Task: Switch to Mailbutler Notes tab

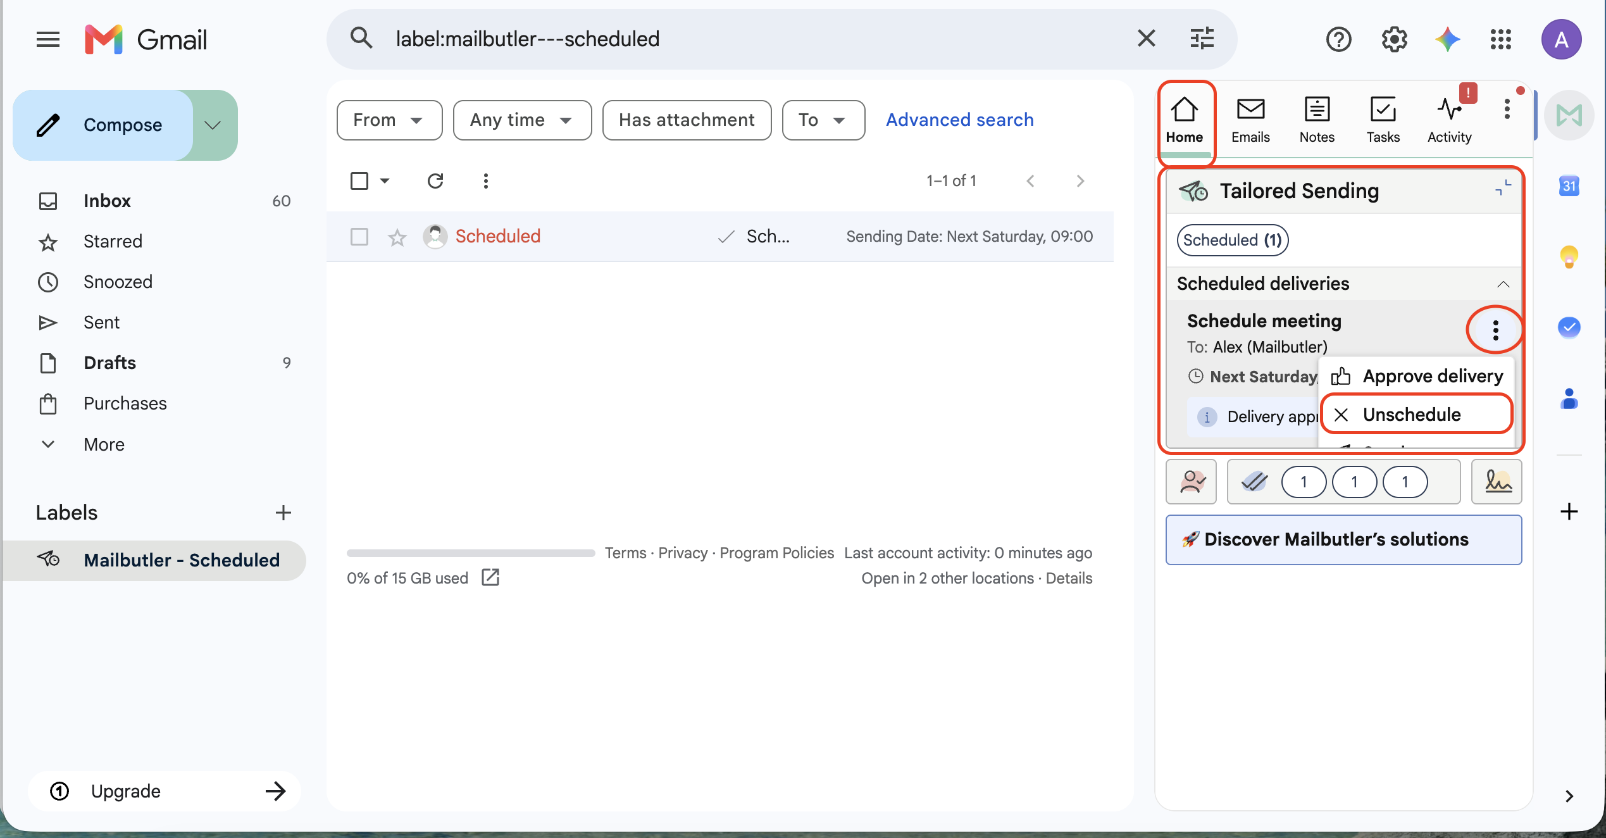Action: pyautogui.click(x=1317, y=120)
